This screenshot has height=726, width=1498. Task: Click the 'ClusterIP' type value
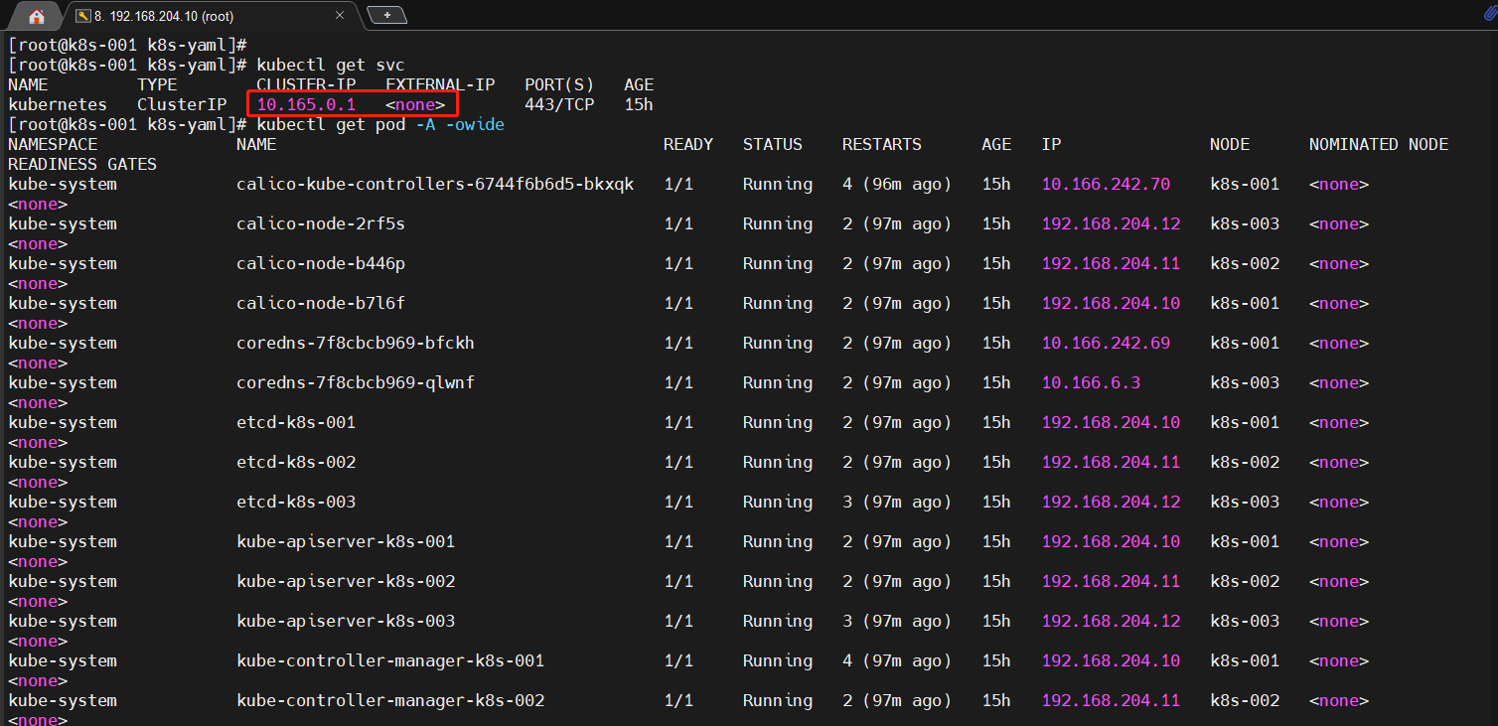click(x=182, y=105)
